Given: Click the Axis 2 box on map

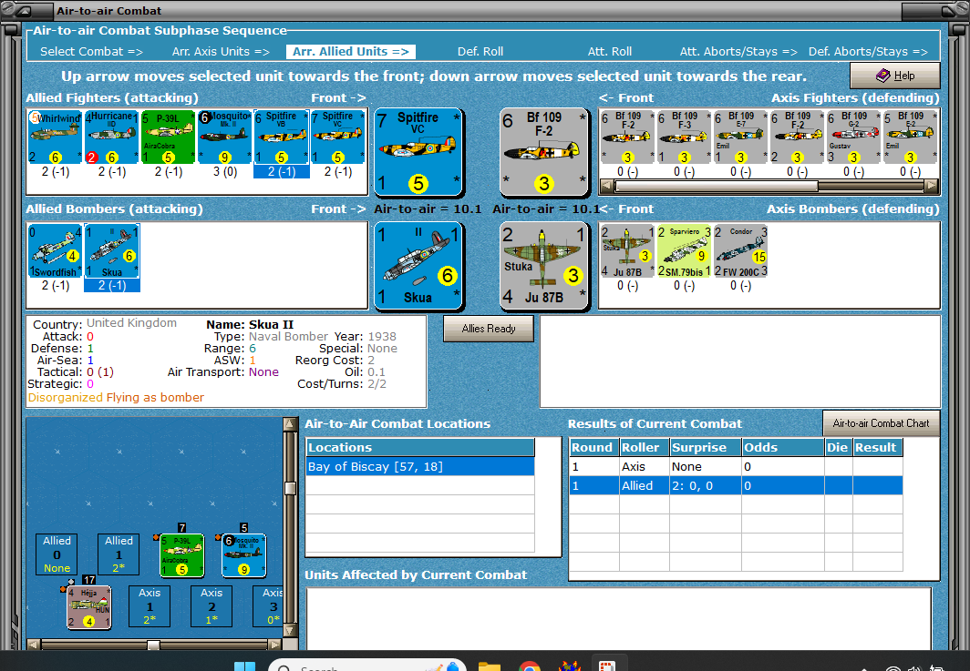Looking at the screenshot, I should [212, 606].
